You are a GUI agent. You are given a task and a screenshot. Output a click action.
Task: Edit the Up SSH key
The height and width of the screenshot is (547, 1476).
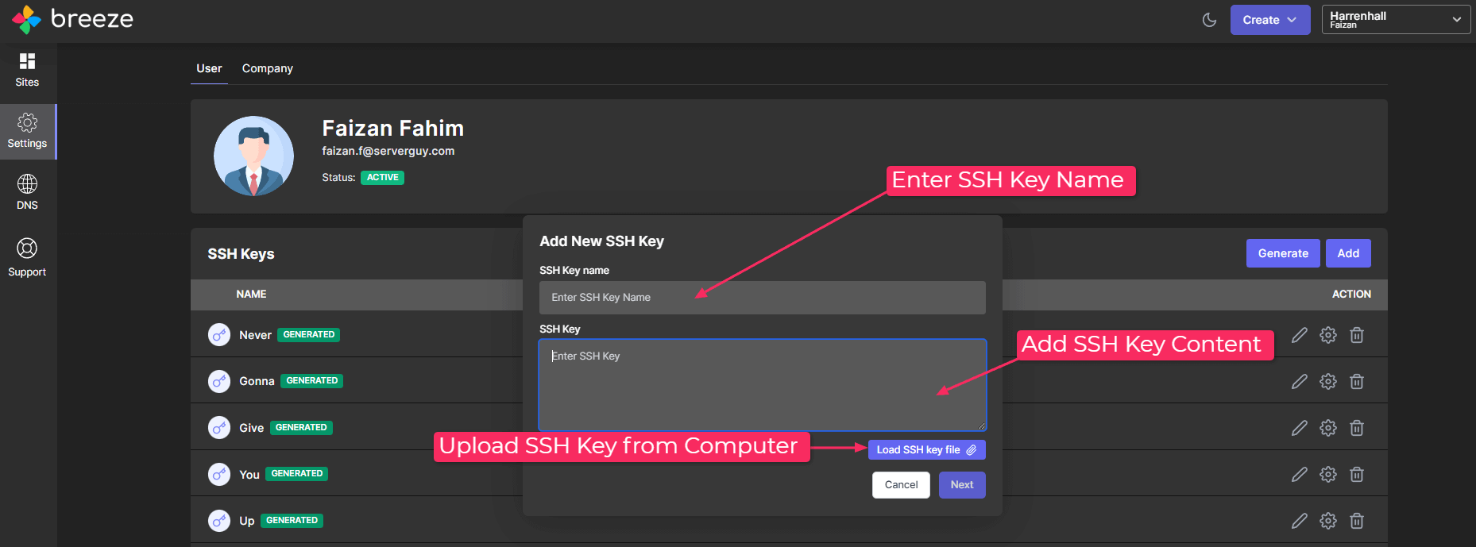(x=1300, y=521)
